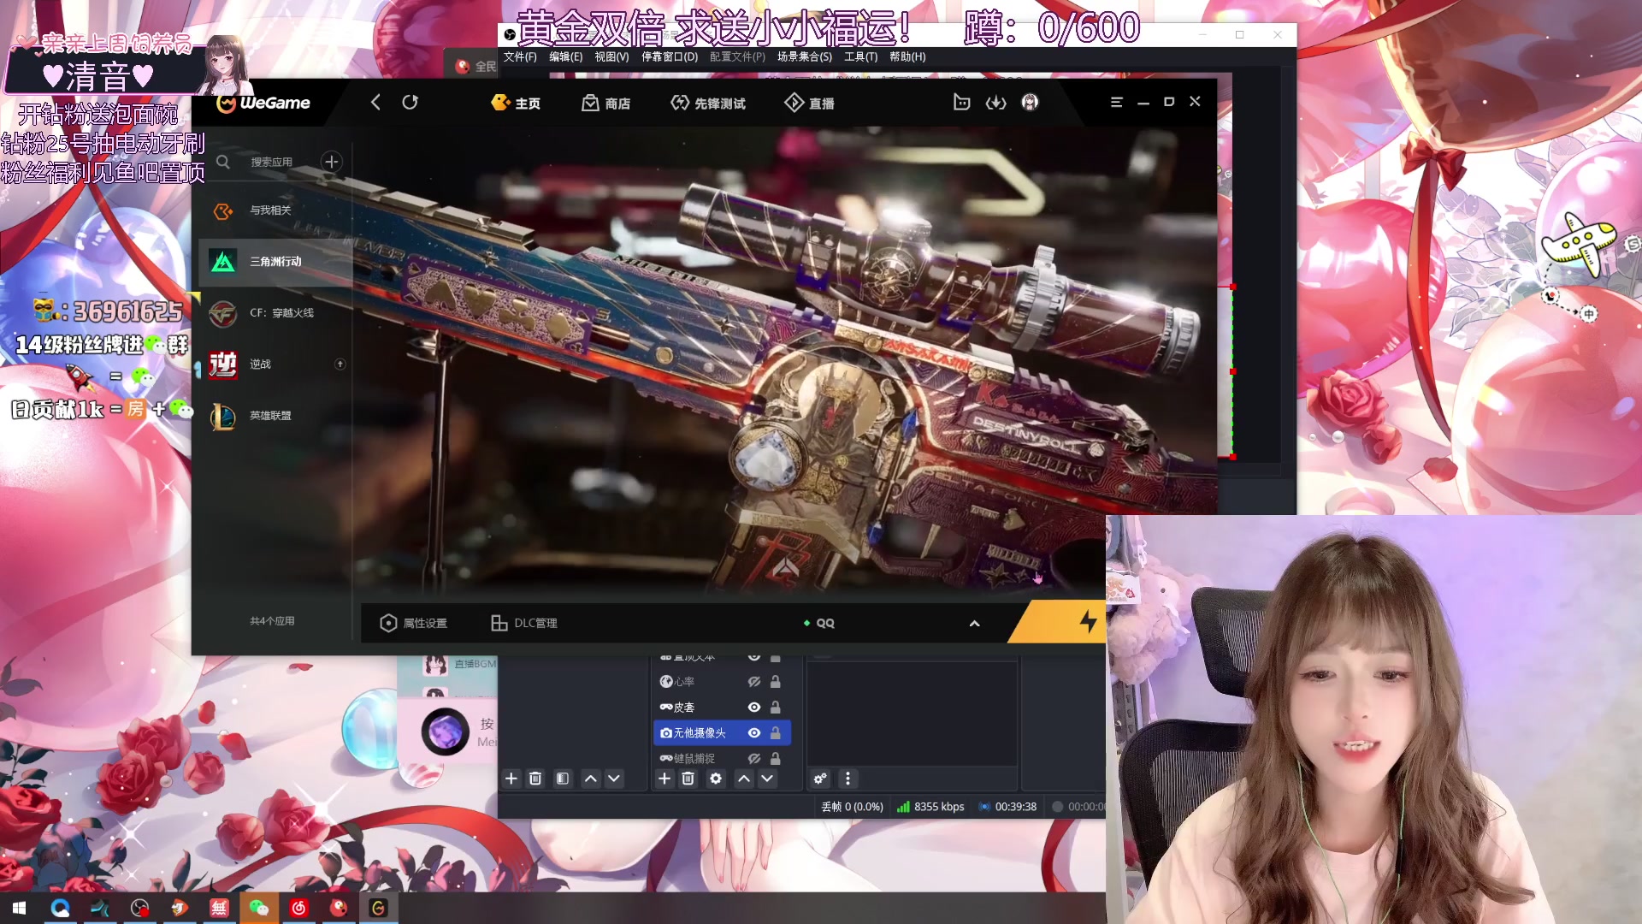Add a new scene in OBS
The height and width of the screenshot is (924, 1642).
pyautogui.click(x=511, y=779)
